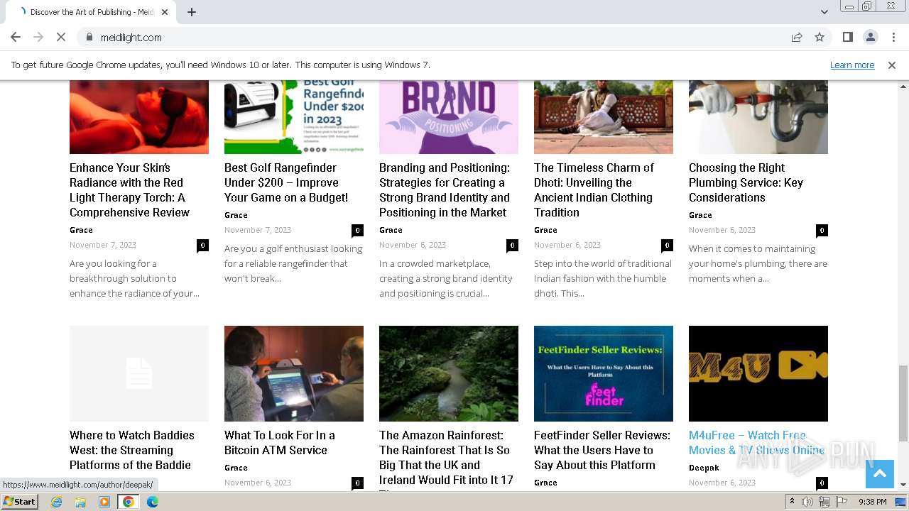
Task: Open comment count of Golf Rangefinder article
Action: click(357, 230)
